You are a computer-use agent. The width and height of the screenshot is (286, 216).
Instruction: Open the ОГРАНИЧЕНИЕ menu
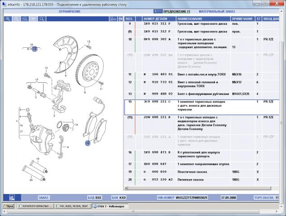point(70,12)
